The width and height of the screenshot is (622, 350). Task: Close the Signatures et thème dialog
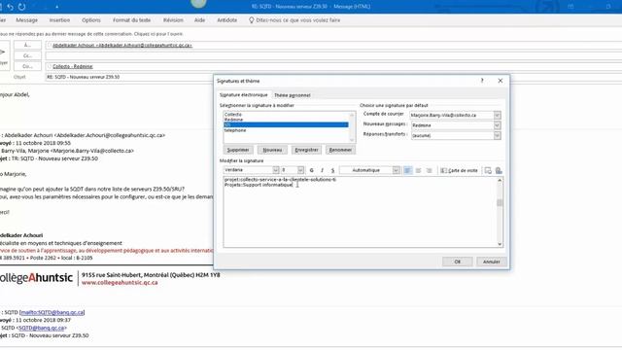[501, 81]
